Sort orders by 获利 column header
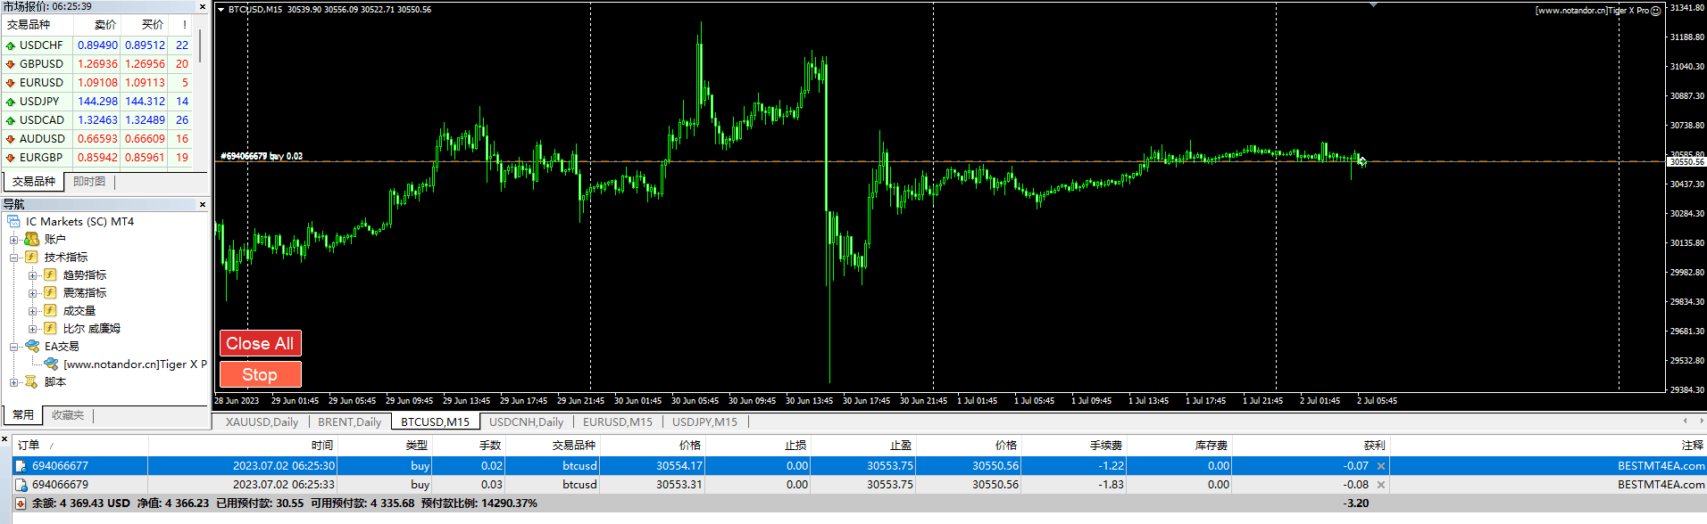This screenshot has height=524, width=1707. point(1374,445)
